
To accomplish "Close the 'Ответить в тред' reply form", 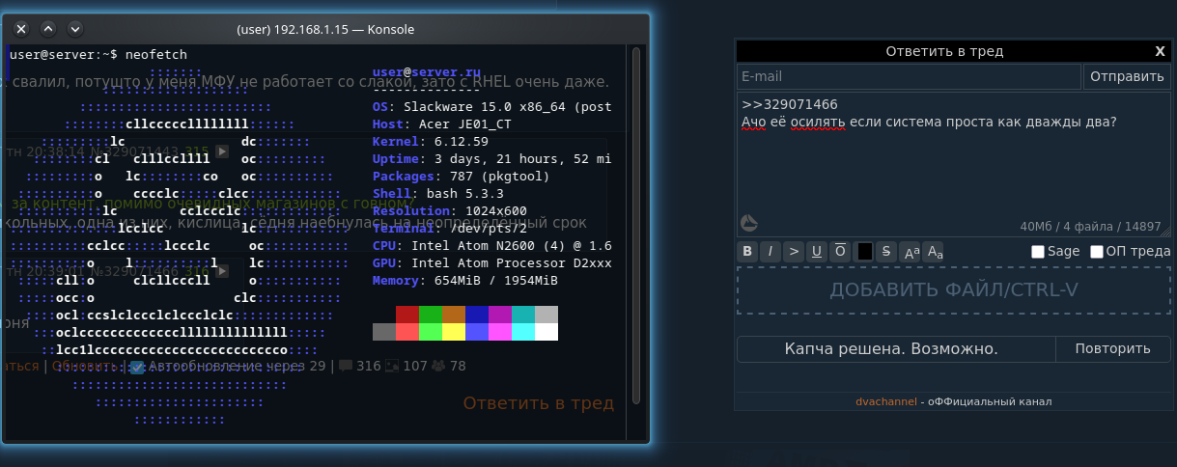I will click(1160, 51).
